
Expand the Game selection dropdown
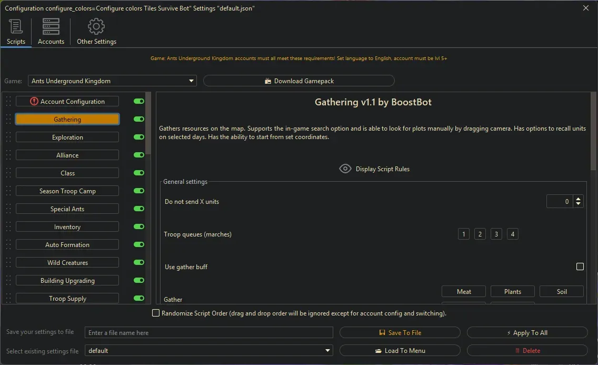[x=191, y=81]
